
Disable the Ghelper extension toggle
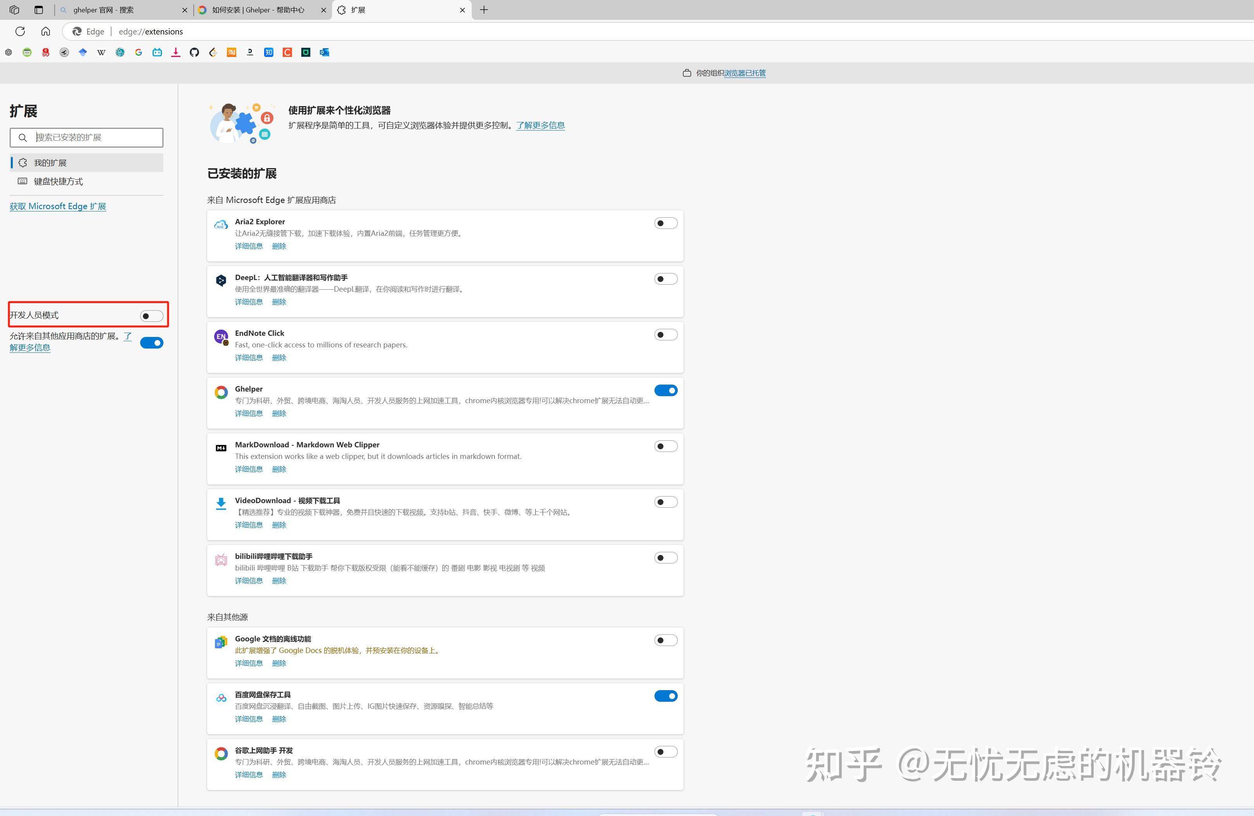coord(665,390)
